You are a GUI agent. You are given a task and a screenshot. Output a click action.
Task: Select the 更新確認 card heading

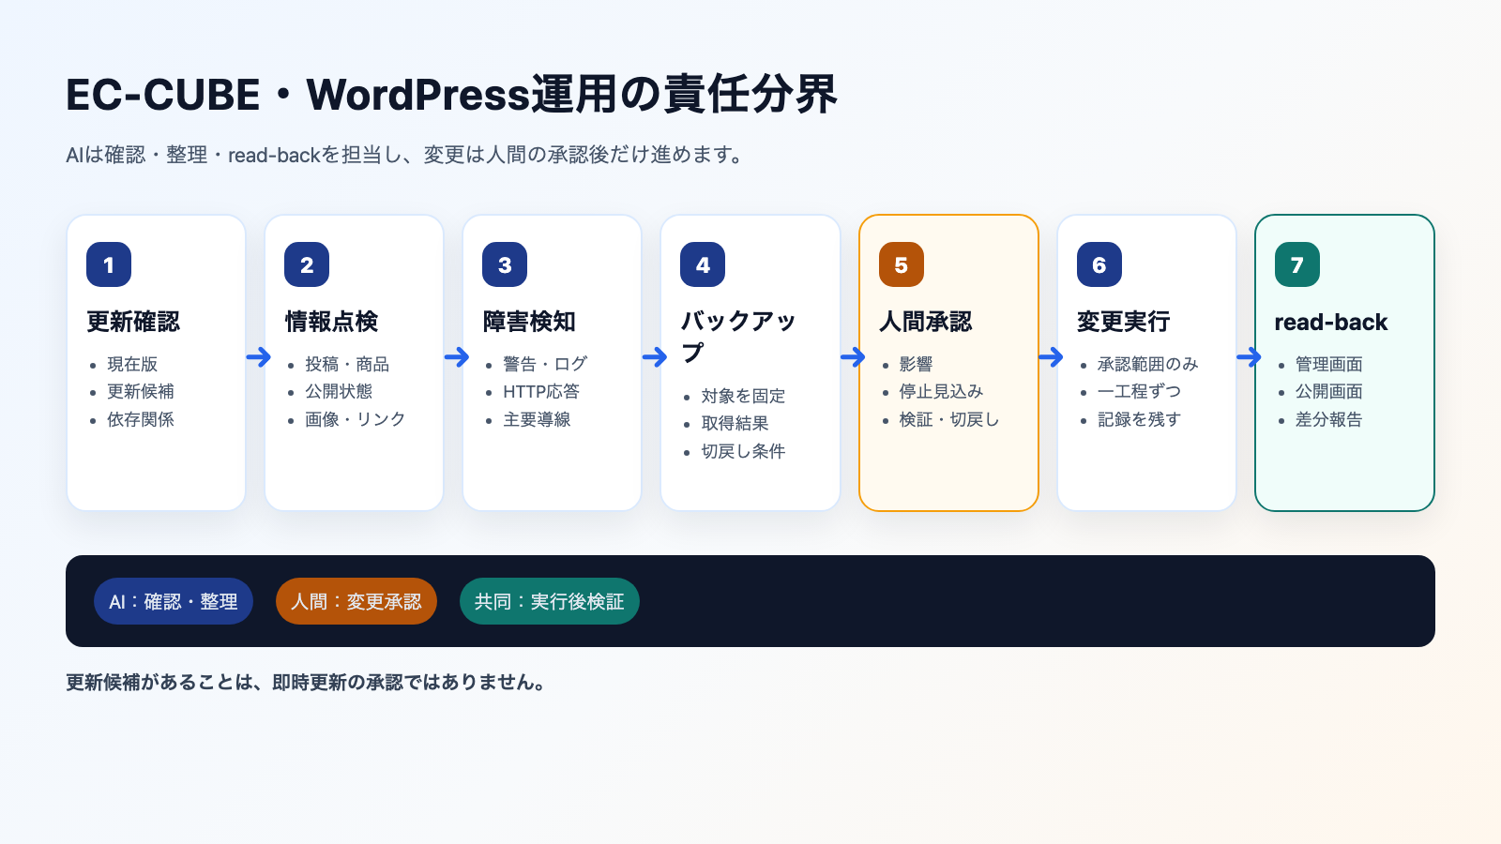(x=133, y=322)
